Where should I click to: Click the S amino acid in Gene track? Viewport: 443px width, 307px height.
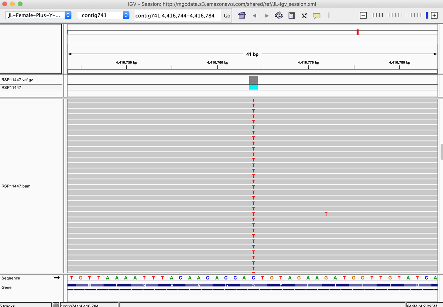254,285
